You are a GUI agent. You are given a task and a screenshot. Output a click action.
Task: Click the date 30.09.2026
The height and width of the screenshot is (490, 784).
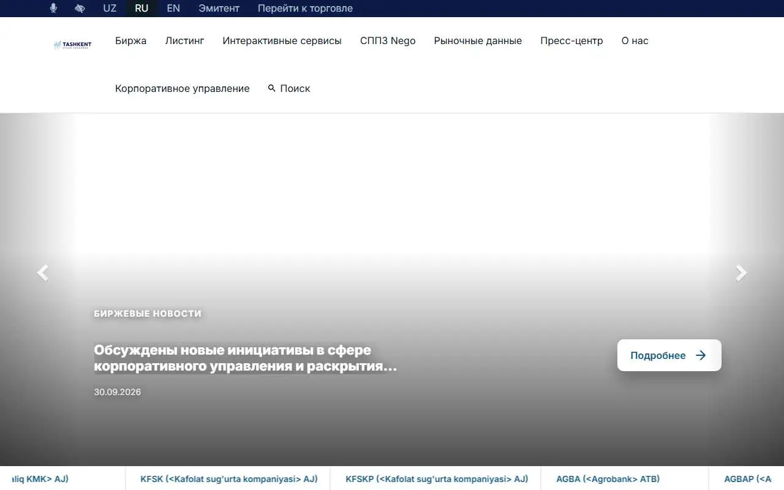click(118, 392)
